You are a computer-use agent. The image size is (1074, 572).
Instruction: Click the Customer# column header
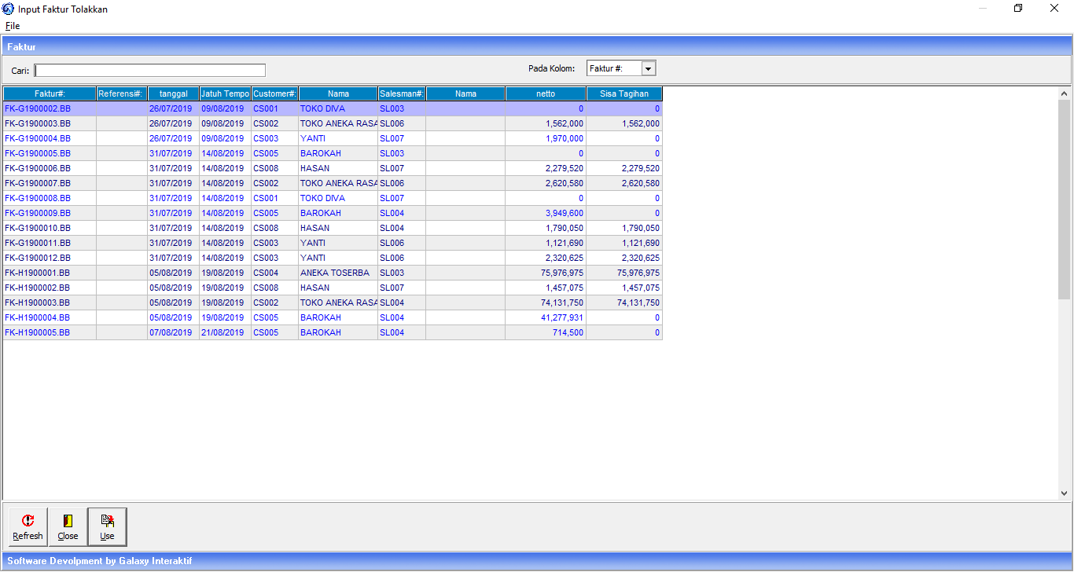[x=274, y=94]
